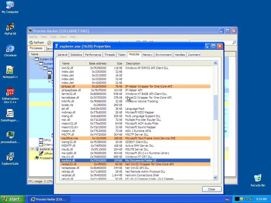The height and width of the screenshot is (203, 271).
Task: Collapse the System Idle Process tree node
Action: coord(32,59)
